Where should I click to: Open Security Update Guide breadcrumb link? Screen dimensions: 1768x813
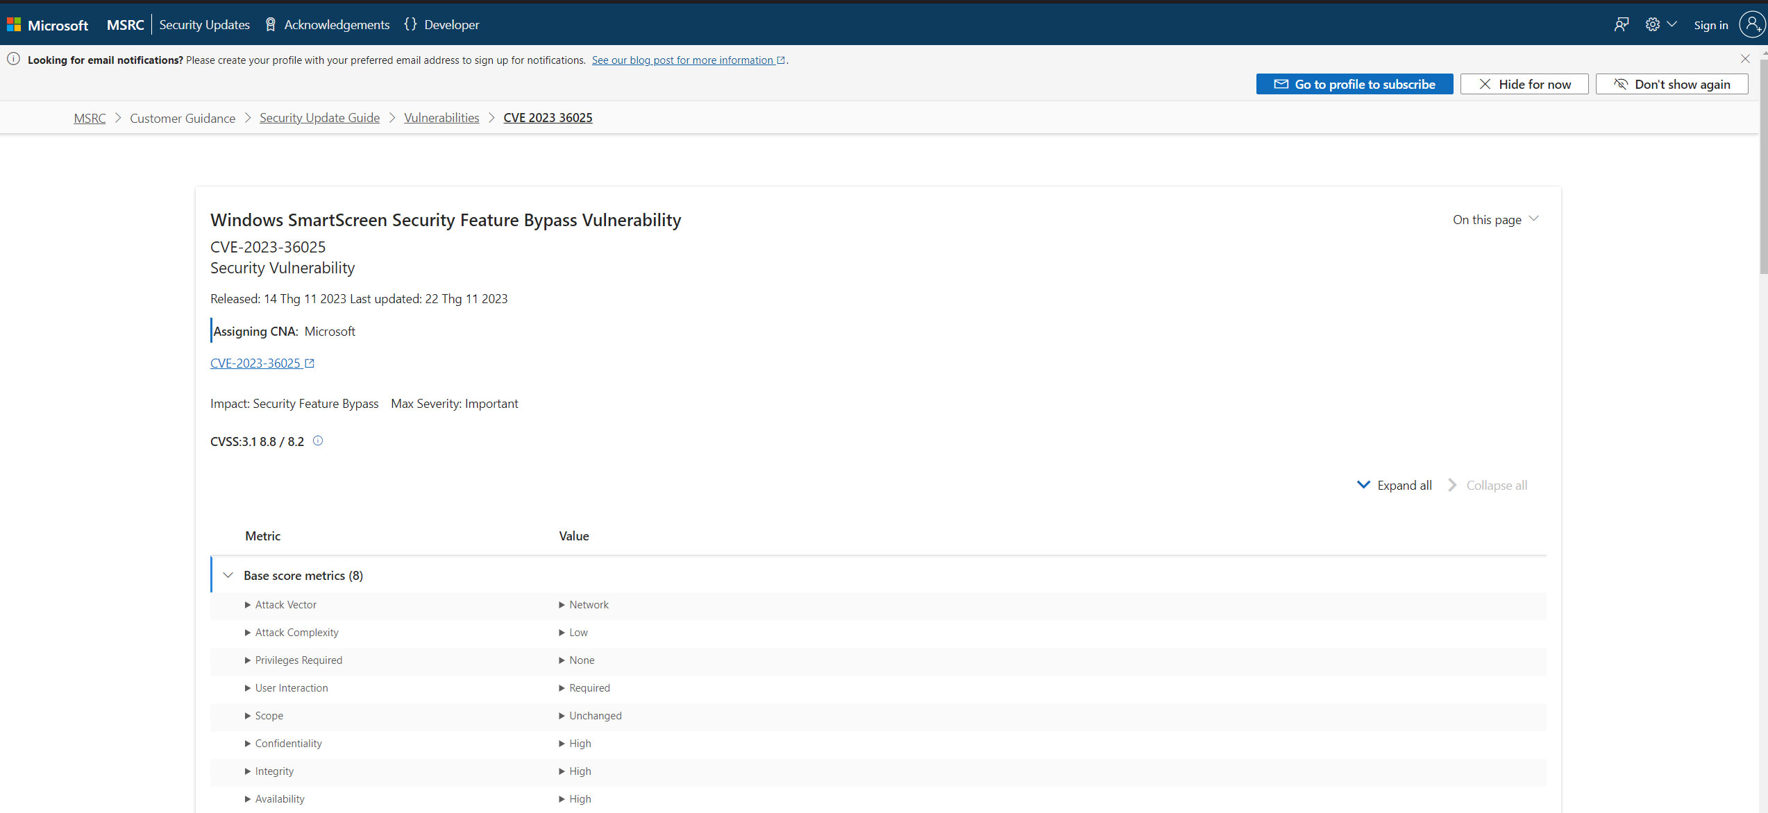(x=319, y=118)
